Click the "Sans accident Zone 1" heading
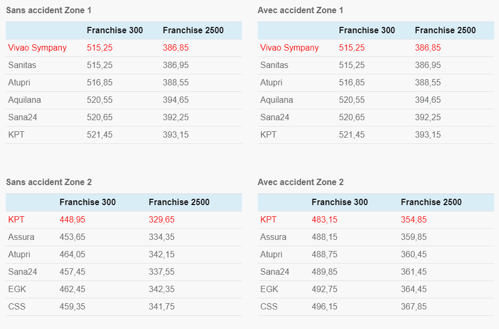The width and height of the screenshot is (499, 329). click(x=48, y=10)
